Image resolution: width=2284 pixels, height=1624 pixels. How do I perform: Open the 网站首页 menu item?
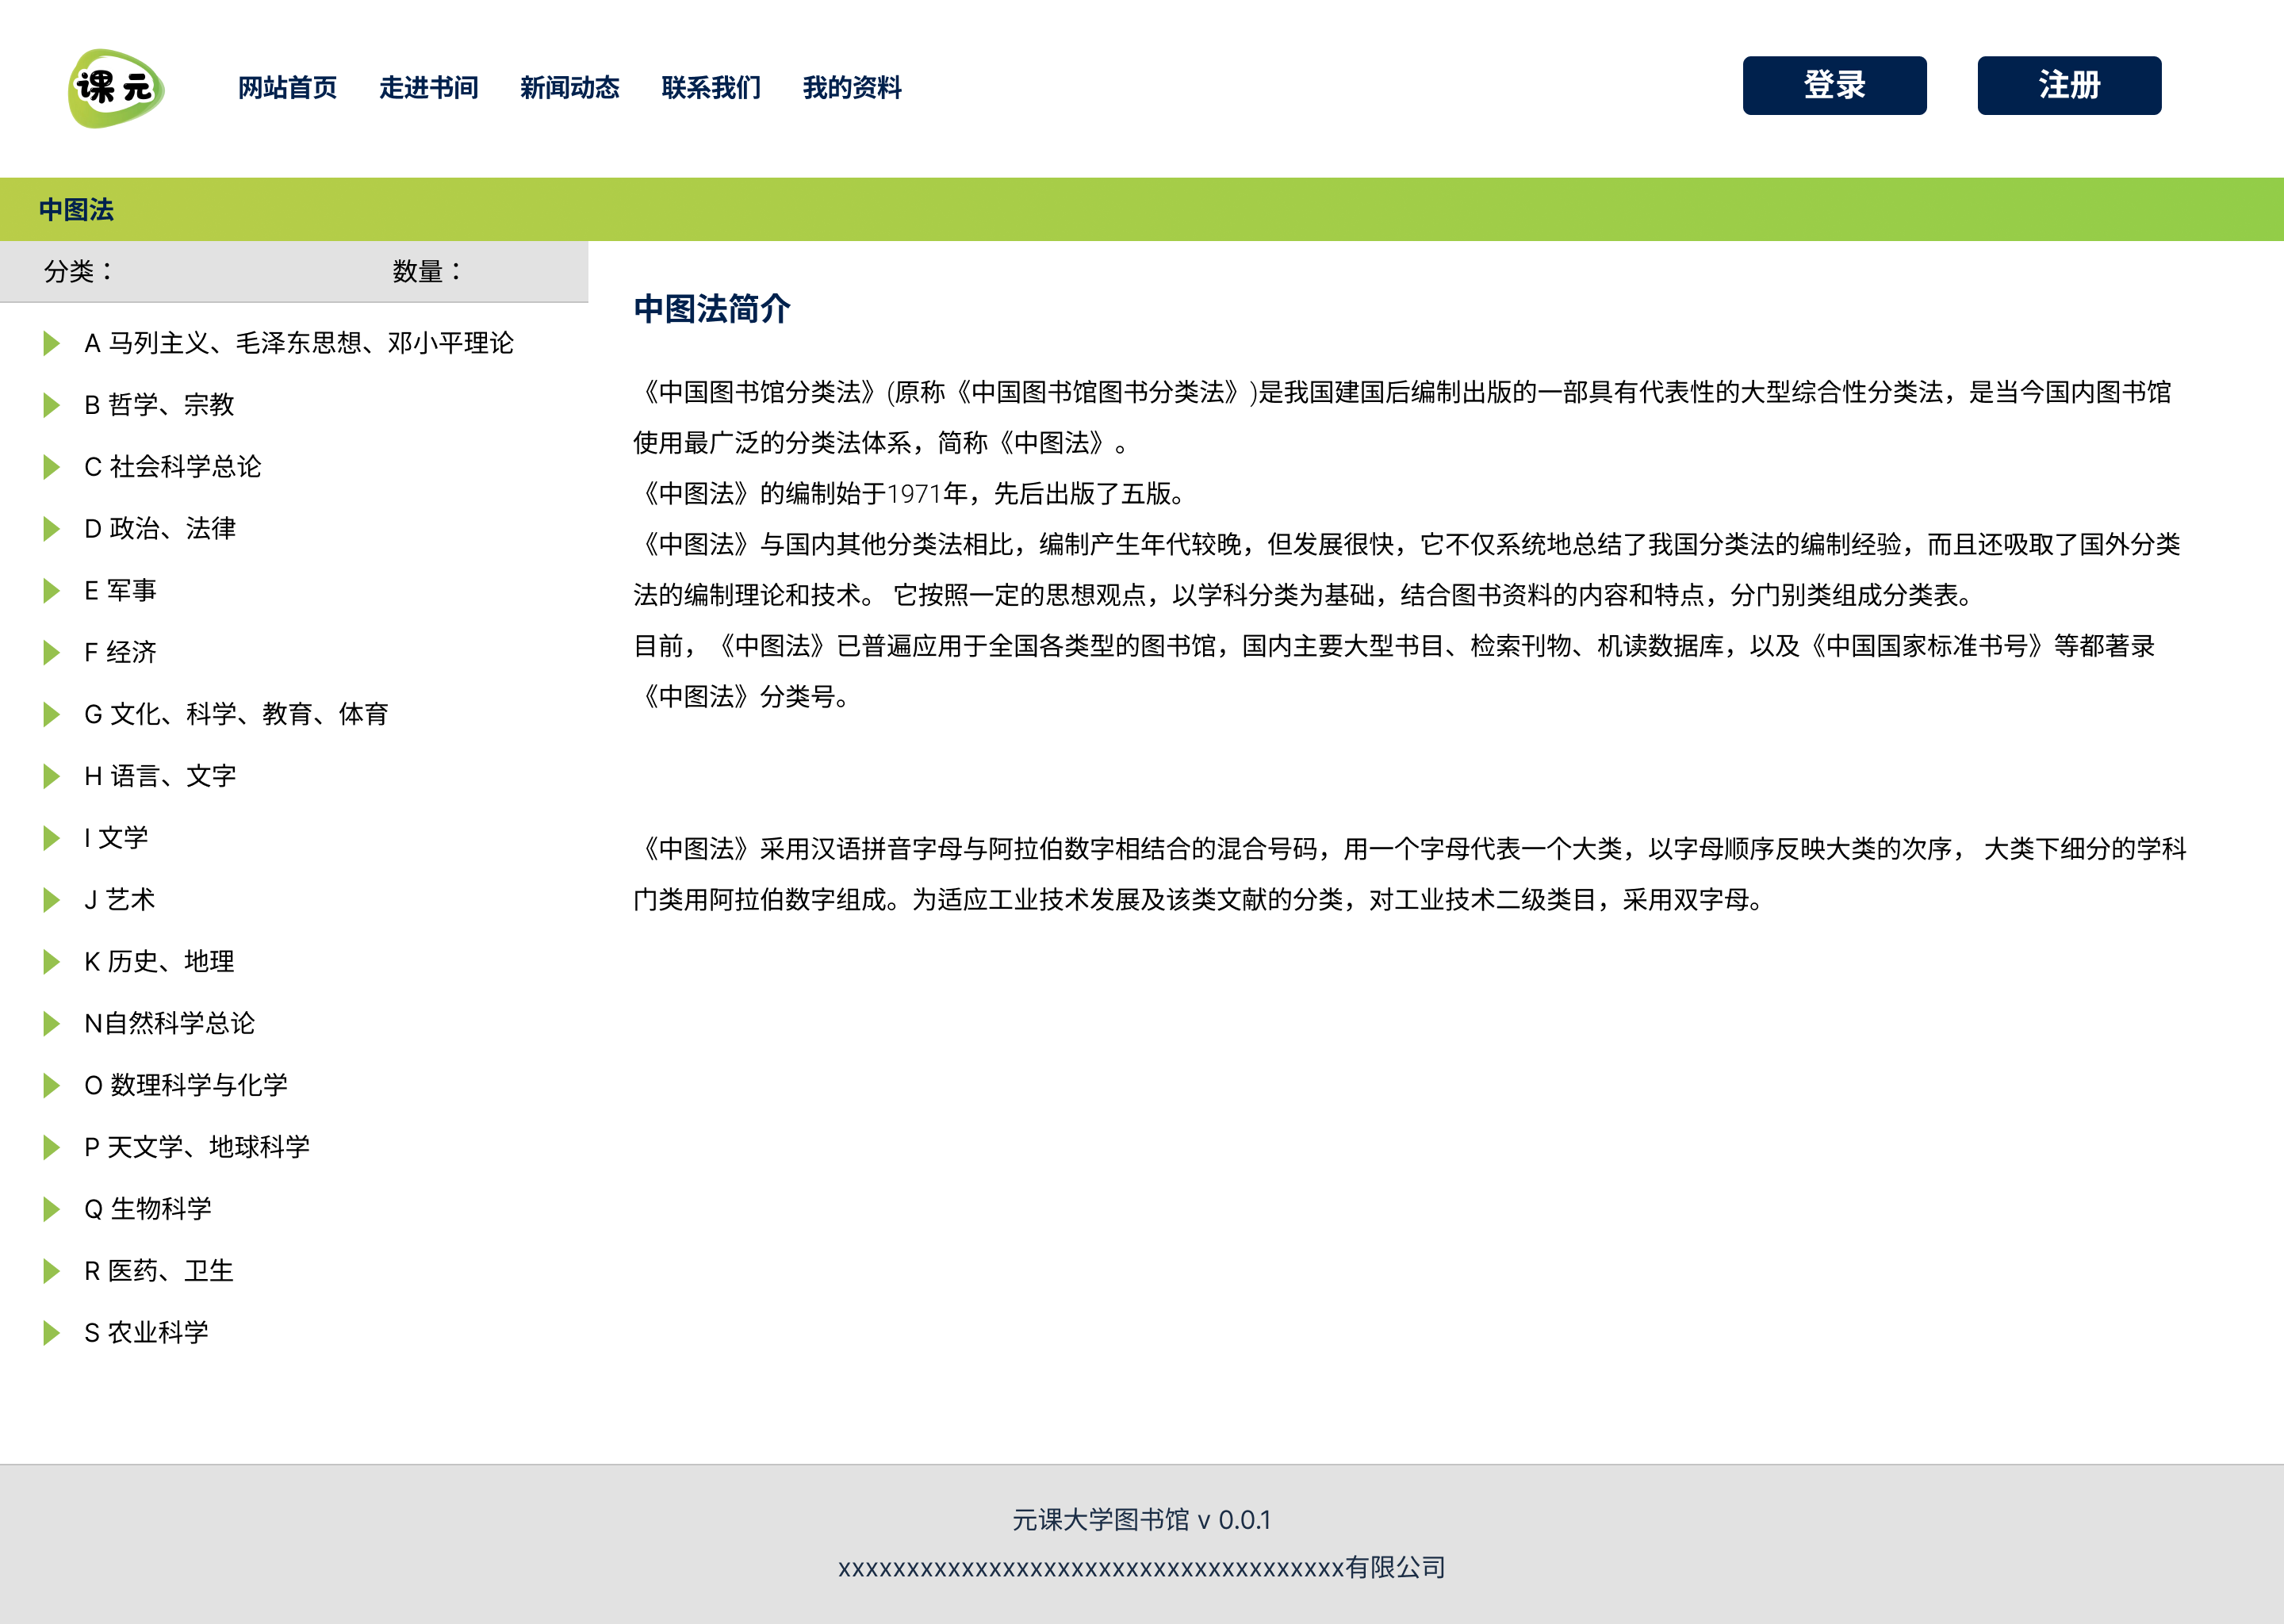(287, 88)
